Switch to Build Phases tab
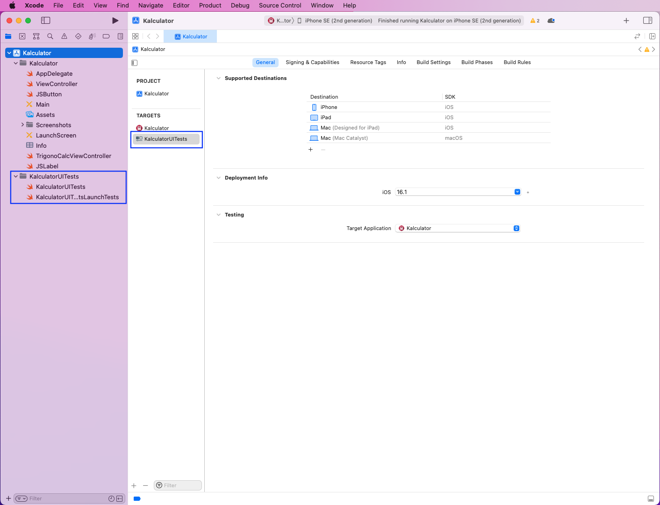 tap(477, 63)
